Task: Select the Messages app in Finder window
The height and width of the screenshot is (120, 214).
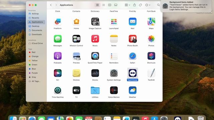Action: coord(58,39)
